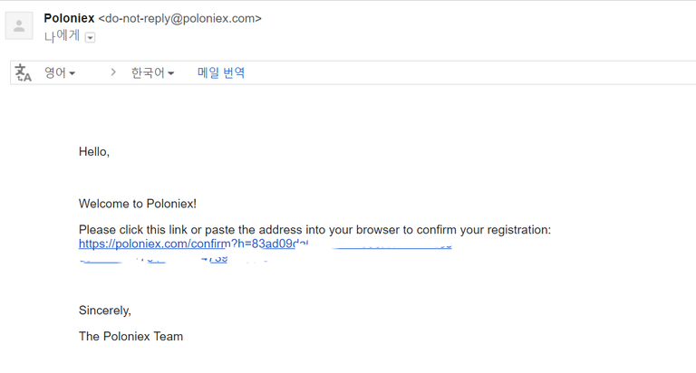This screenshot has width=696, height=373.
Task: Click the empty area of the translation bar
Action: pos(453,72)
